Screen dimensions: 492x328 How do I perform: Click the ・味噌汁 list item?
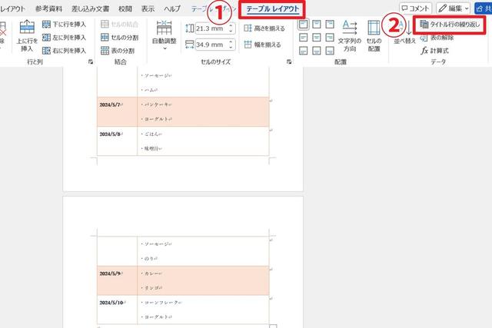tap(151, 148)
